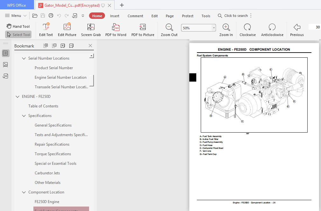
Task: Click Zoom In magnifier
Action: click(226, 30)
